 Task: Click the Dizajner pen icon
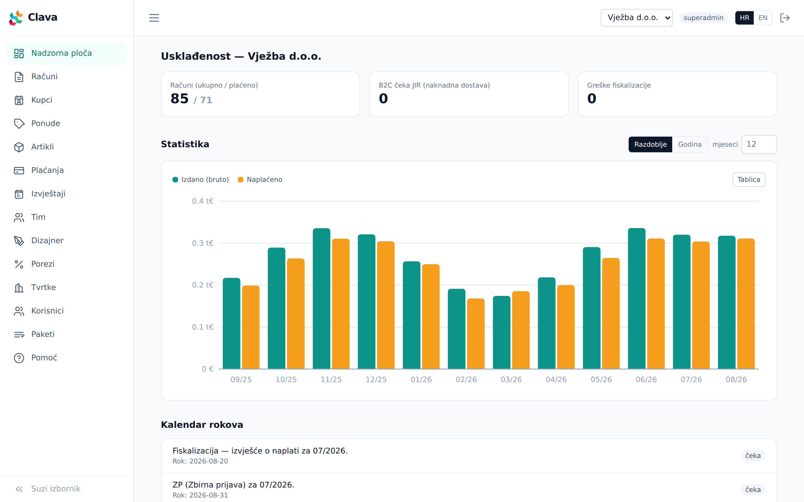click(19, 241)
